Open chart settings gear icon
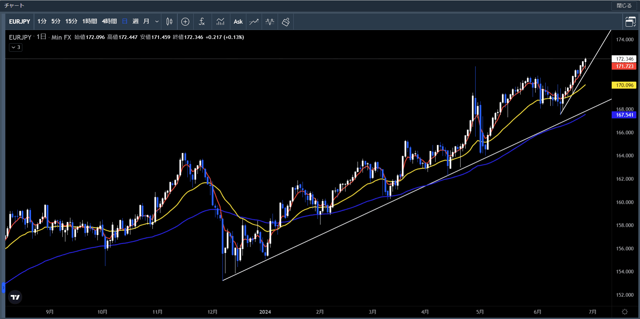Image resolution: width=640 pixels, height=319 pixels. click(x=625, y=312)
